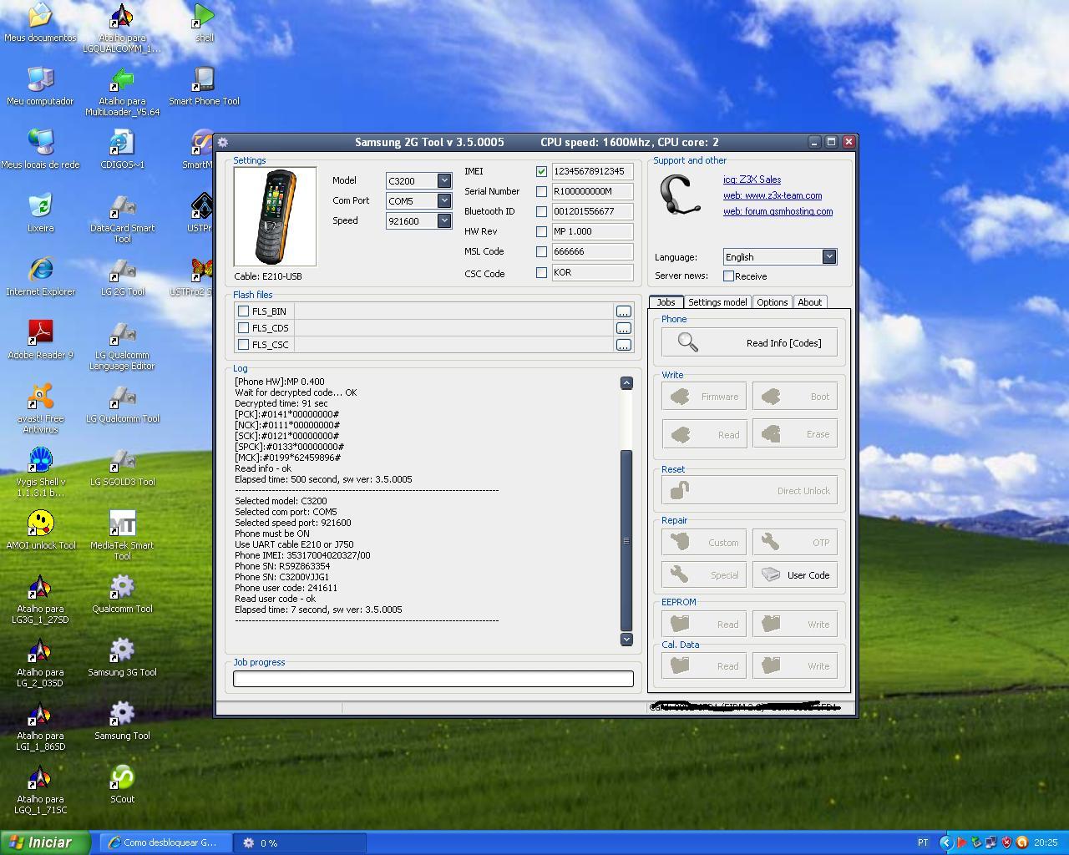Click Log scroll up arrow
1069x855 pixels.
[x=626, y=382]
